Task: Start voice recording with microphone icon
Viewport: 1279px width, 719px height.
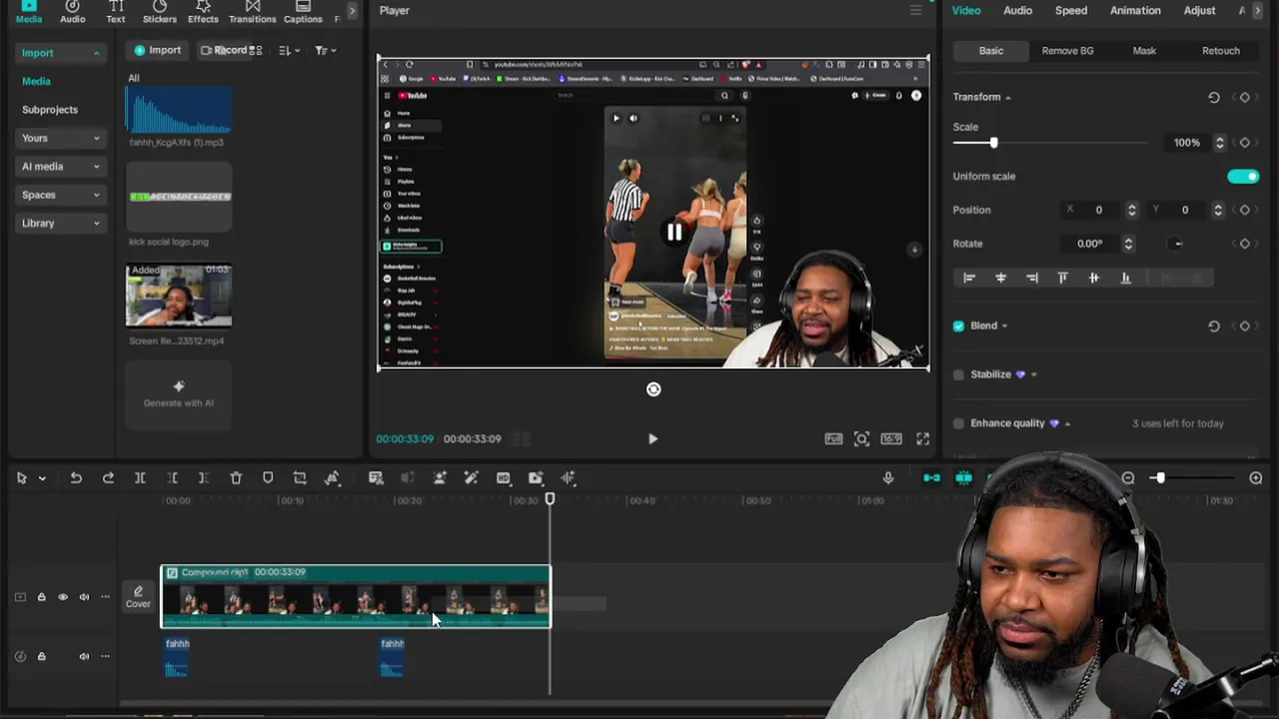Action: 888,478
